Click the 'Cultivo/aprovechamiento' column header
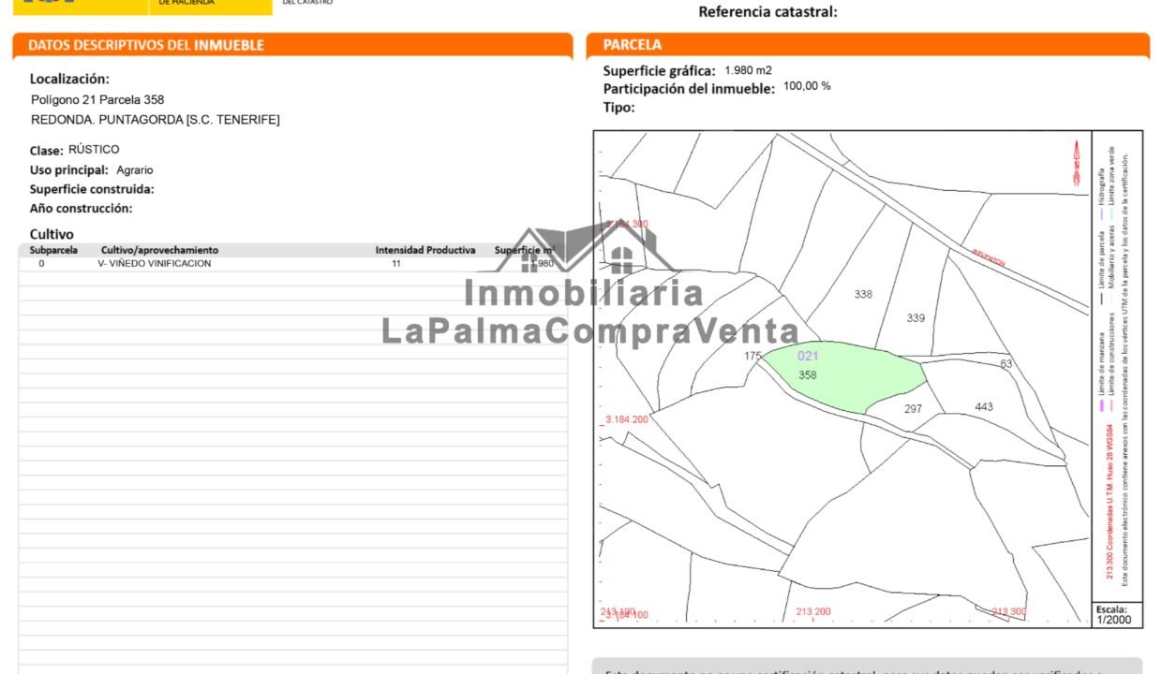The width and height of the screenshot is (1162, 674). tap(159, 251)
